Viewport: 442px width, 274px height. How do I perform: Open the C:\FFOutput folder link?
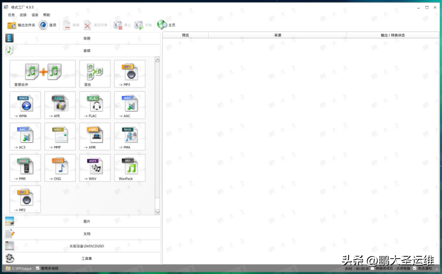(21, 268)
